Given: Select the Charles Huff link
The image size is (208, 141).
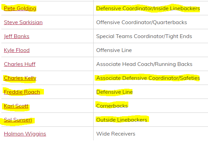Looking at the screenshot, I should pos(20,64).
